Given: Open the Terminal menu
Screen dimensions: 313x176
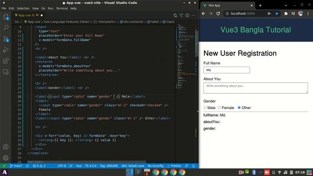Looking at the screenshot, I should click(x=62, y=8).
